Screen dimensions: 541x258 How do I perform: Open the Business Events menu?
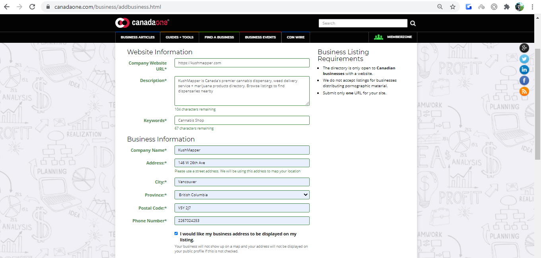click(260, 37)
